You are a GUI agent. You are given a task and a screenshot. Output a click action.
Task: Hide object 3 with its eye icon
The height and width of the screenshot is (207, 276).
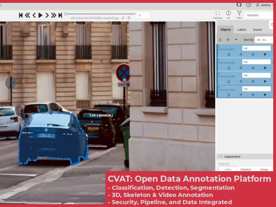[253, 81]
